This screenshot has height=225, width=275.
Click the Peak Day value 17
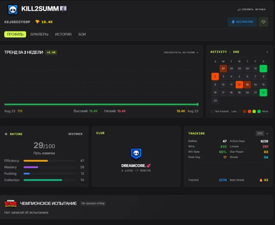tap(225, 157)
